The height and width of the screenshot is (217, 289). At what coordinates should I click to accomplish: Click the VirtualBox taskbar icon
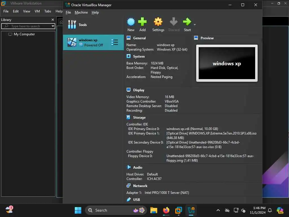point(191,210)
